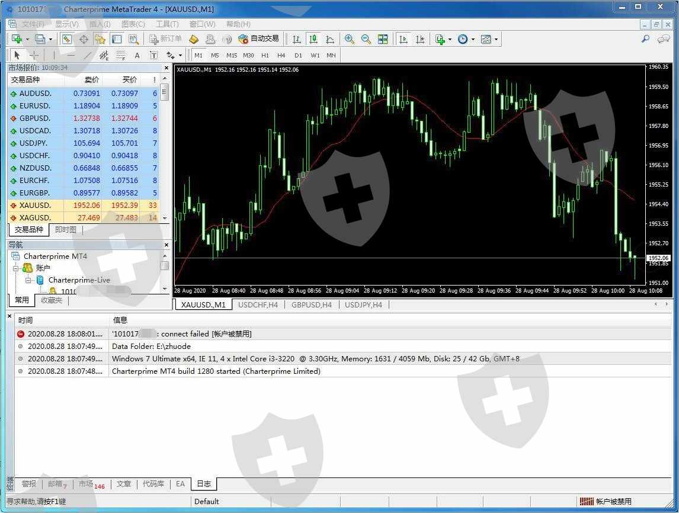
Task: Collapse the Charterprime-Live server node
Action: (x=28, y=280)
